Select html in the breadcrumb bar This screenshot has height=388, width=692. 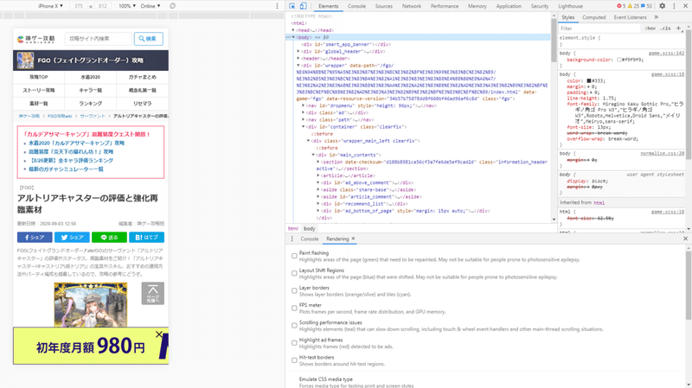[292, 228]
